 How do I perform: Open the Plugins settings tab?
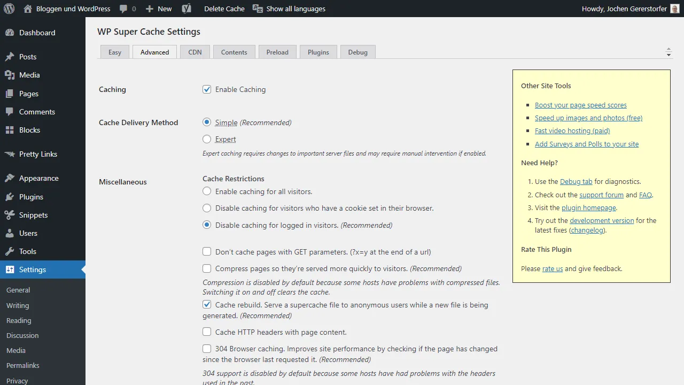(318, 52)
